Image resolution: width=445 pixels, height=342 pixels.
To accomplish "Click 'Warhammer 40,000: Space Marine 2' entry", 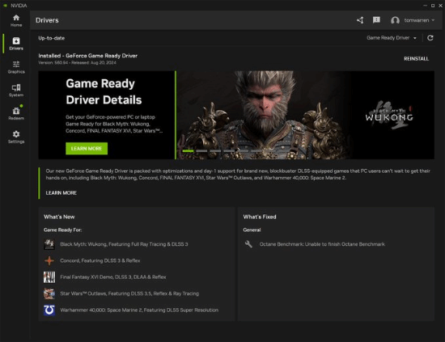I will (x=139, y=310).
